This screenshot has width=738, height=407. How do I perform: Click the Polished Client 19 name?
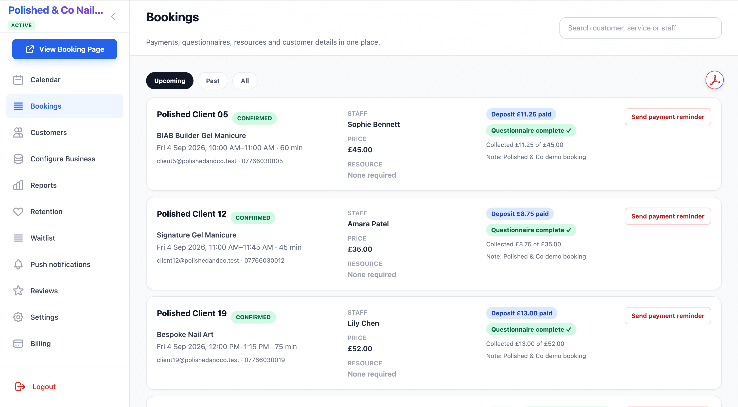tap(192, 313)
